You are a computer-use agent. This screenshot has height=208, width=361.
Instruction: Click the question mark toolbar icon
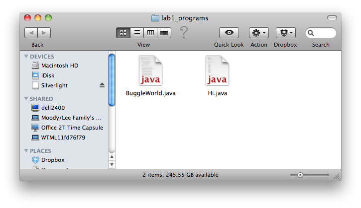pos(184,32)
